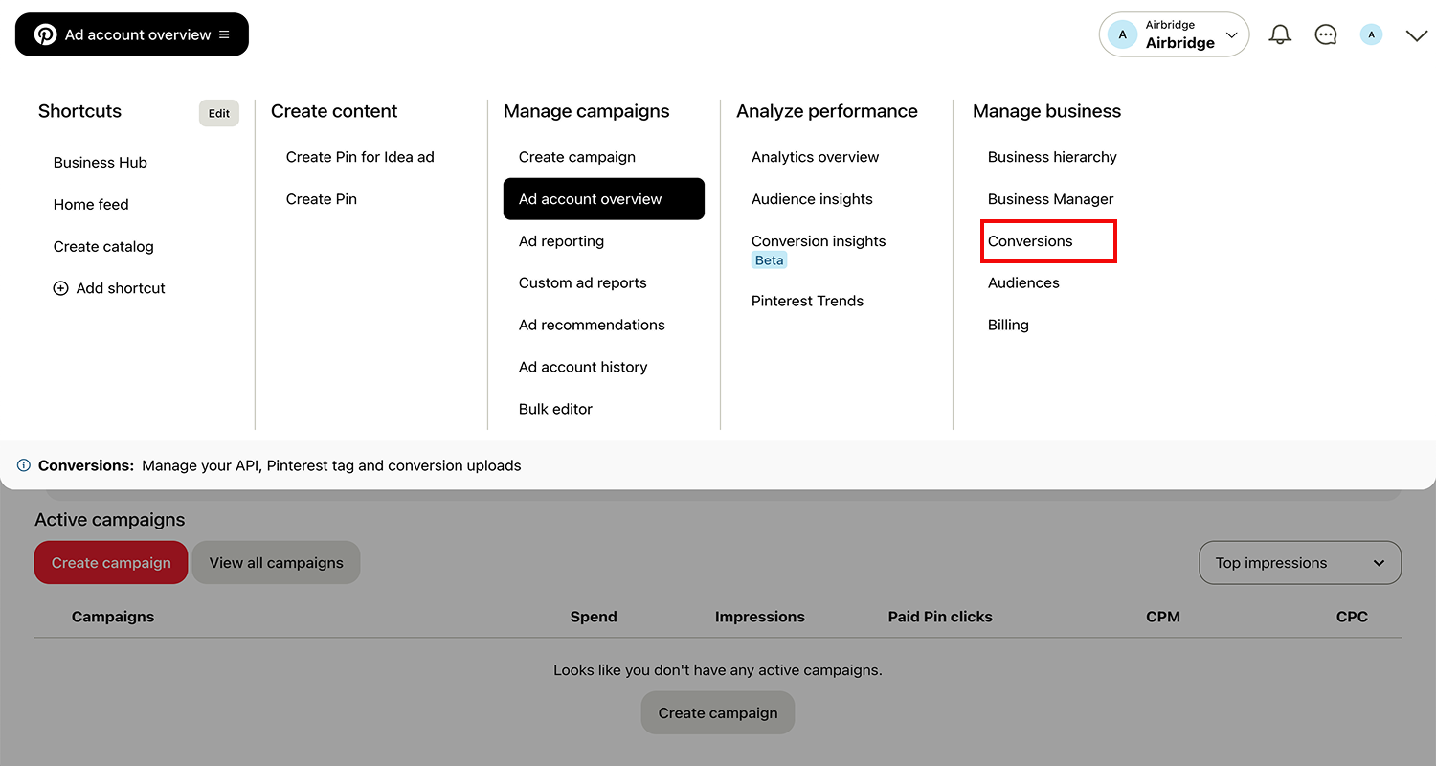Open the Top impressions sort dropdown
The height and width of the screenshot is (766, 1436).
(x=1300, y=563)
